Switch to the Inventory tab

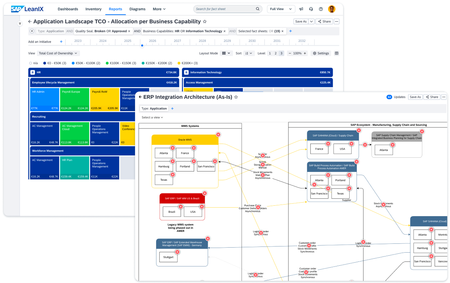click(x=93, y=9)
